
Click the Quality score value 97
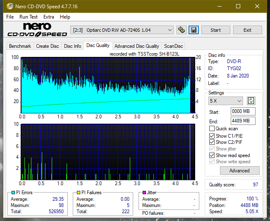256,185
